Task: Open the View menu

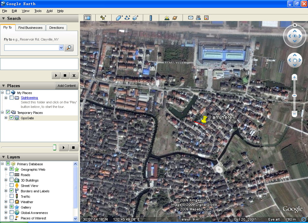Action: (x=26, y=11)
